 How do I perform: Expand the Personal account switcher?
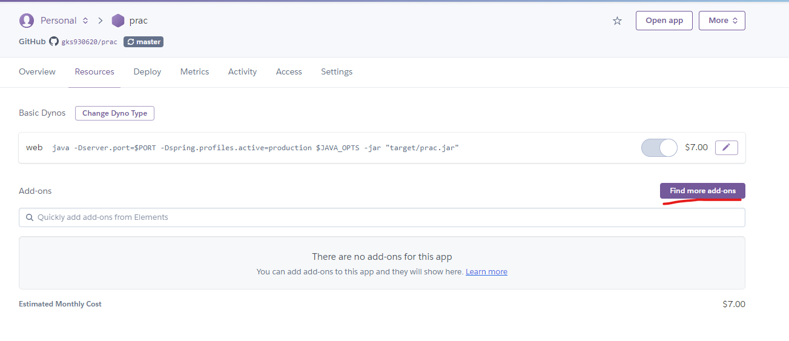[x=65, y=21]
